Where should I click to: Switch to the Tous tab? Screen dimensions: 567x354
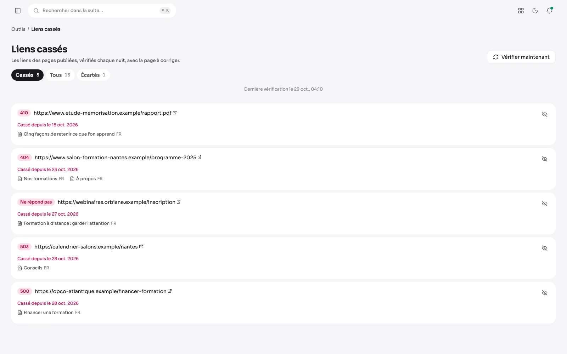[x=60, y=75]
